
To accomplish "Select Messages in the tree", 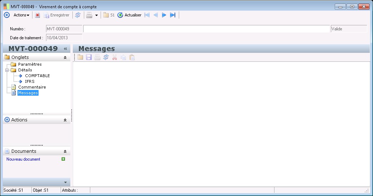I will 28,93.
